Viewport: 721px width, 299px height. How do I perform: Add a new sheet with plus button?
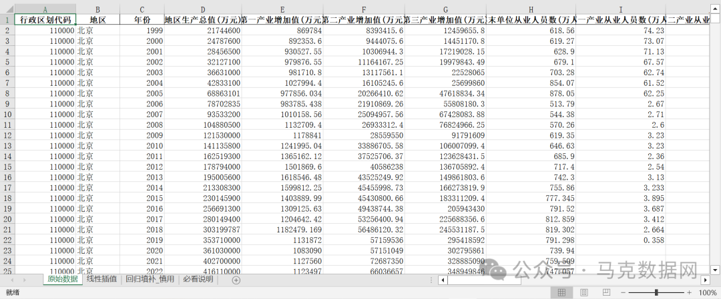coord(236,280)
